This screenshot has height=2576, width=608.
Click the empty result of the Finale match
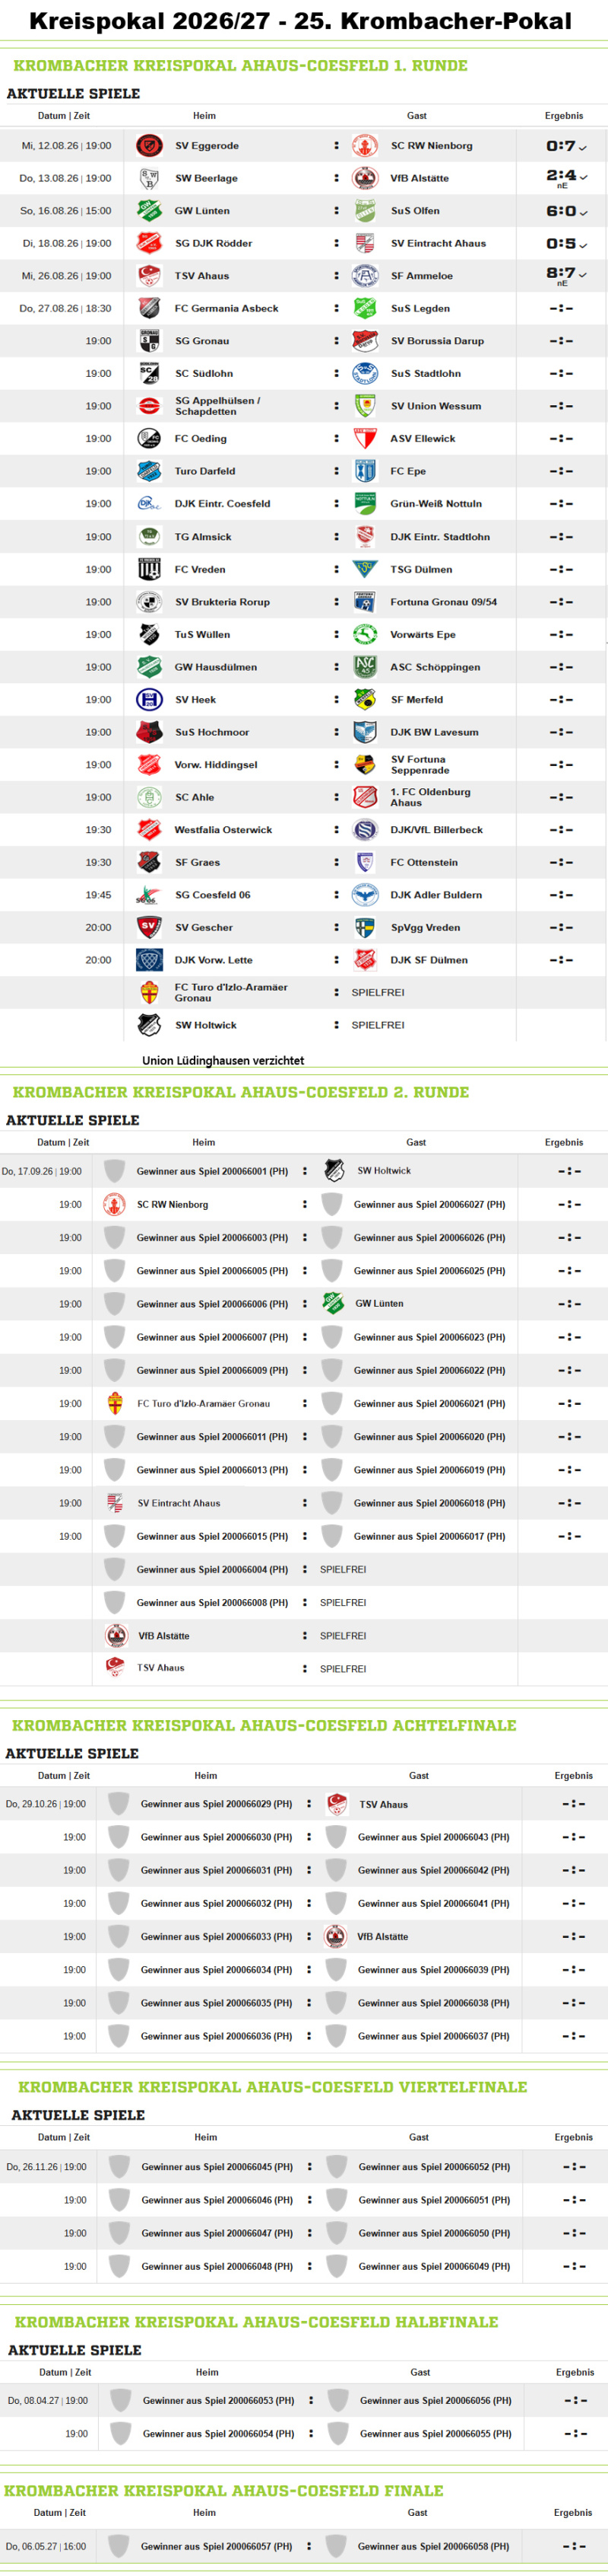coord(573,2546)
